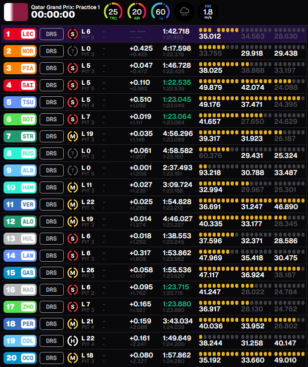Click COL's sector three time 40.147
308x367 pixels.
point(285,343)
